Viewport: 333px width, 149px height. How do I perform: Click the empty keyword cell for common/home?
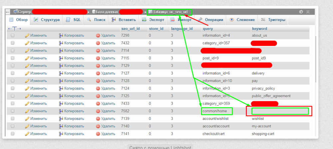pyautogui.click(x=280, y=111)
